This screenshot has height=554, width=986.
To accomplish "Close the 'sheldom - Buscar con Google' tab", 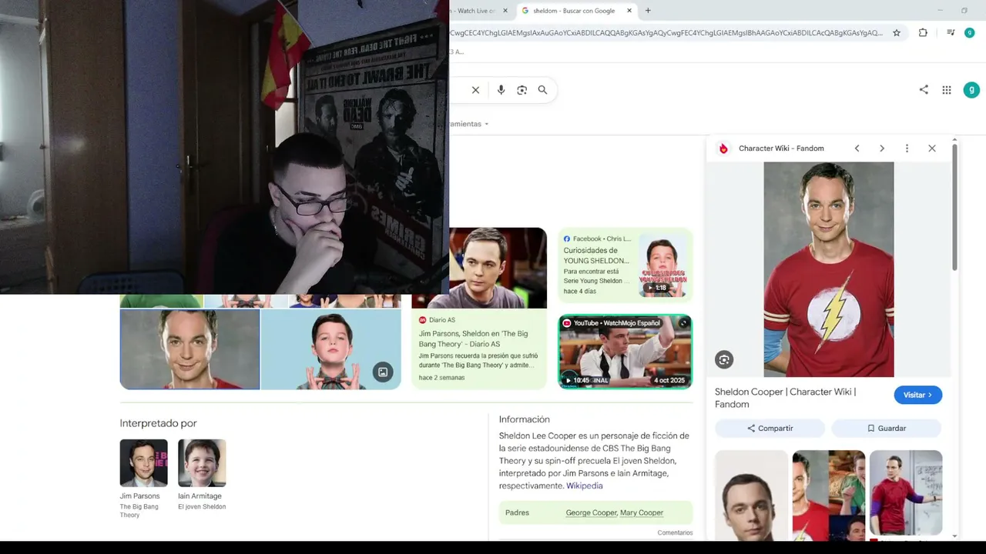I will (629, 11).
